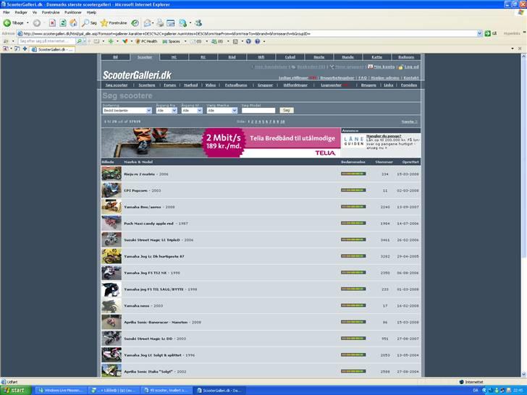Open the Vælg Mærke dropdown
Screen dimensions: 527x395
222,111
